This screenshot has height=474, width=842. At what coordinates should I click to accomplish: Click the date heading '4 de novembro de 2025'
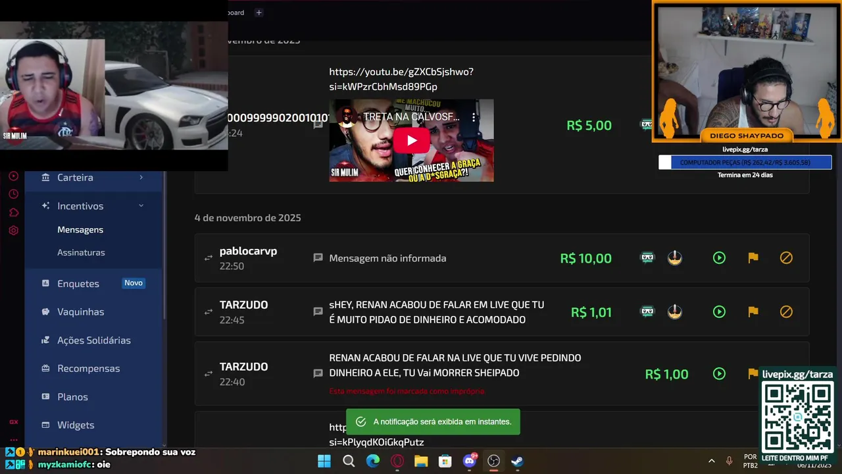(x=248, y=218)
